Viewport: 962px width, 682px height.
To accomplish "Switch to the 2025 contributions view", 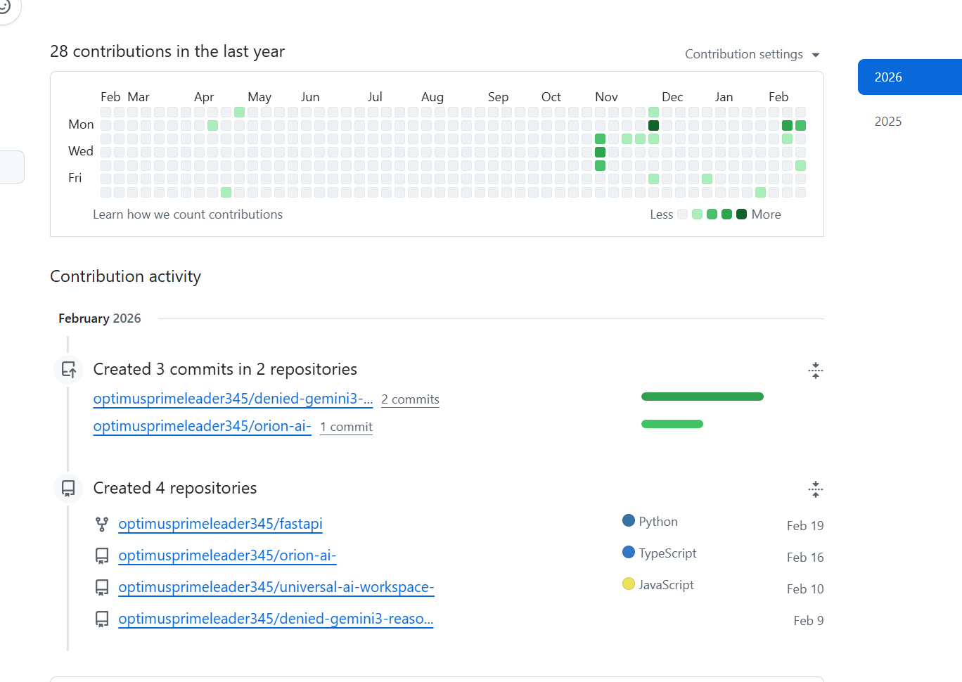I will click(887, 121).
